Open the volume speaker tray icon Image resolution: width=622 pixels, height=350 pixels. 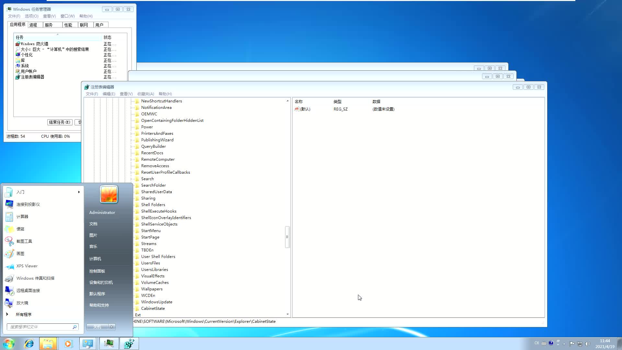[587, 344]
